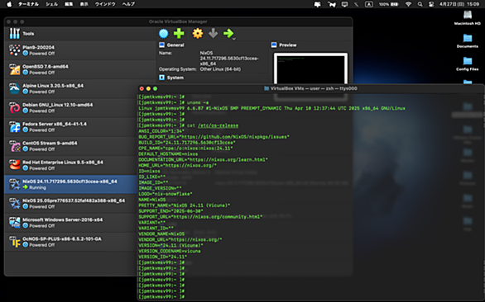Open Spotlight search magnifier icon

pyautogui.click(x=420, y=4)
